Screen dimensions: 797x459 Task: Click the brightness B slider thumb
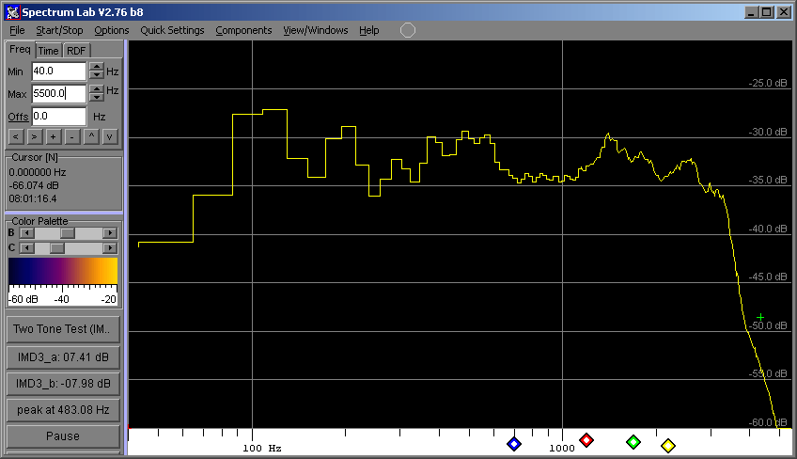[x=67, y=232]
